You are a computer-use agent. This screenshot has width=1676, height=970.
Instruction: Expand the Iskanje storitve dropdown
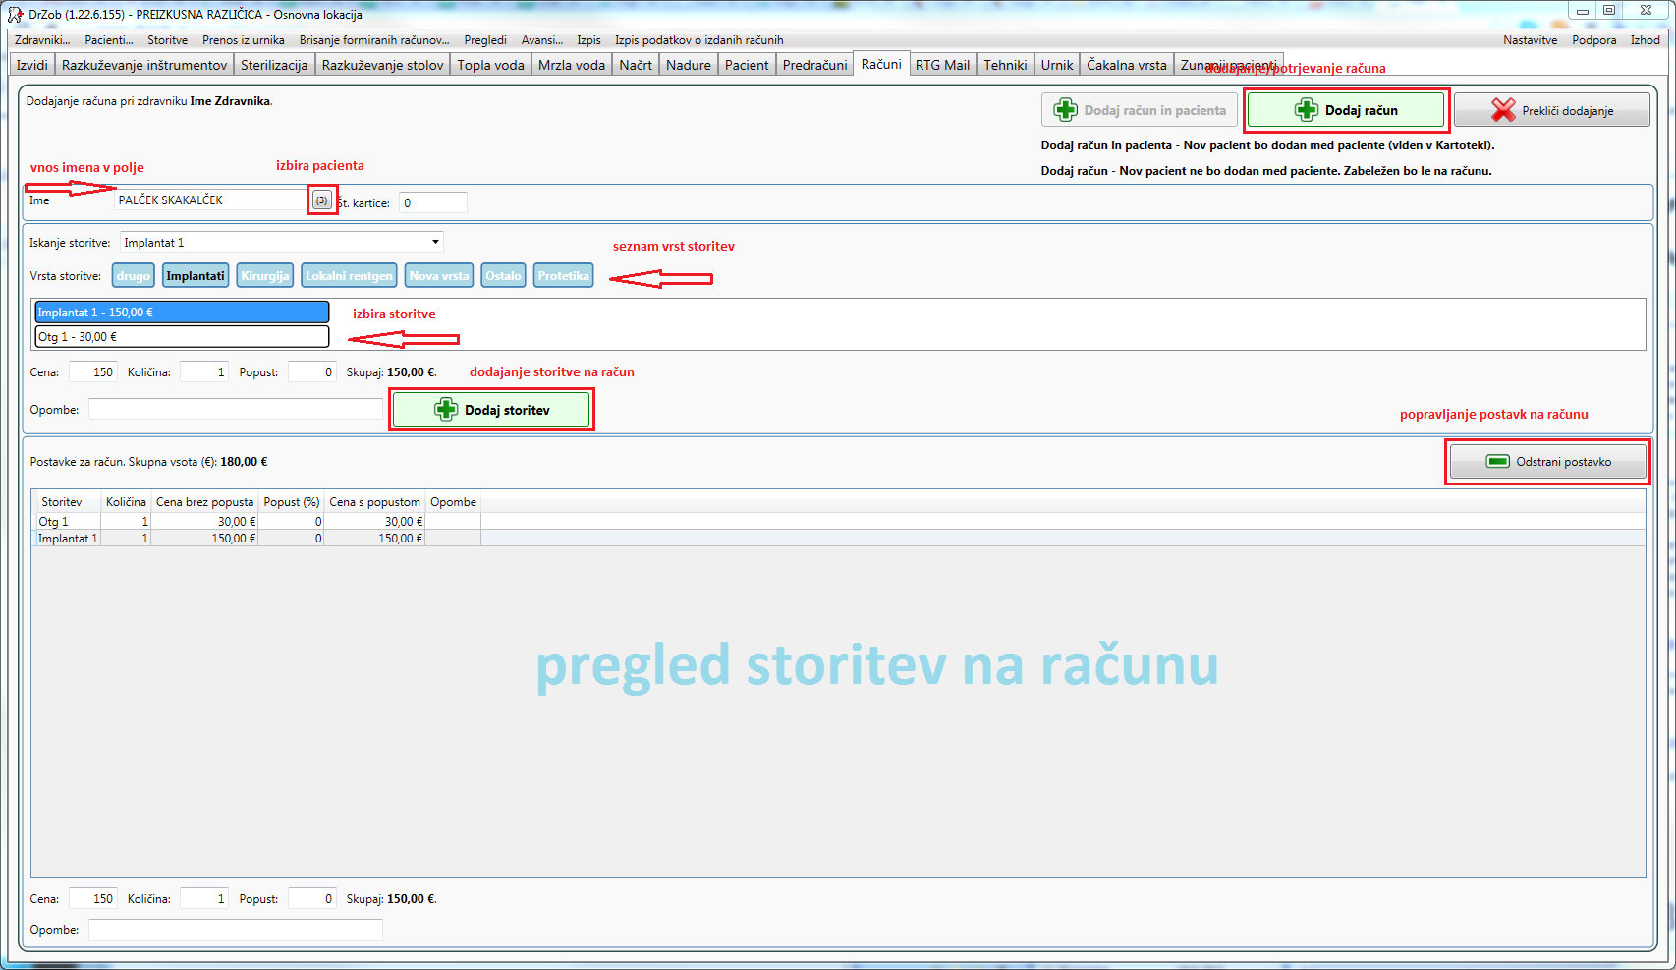tap(435, 242)
